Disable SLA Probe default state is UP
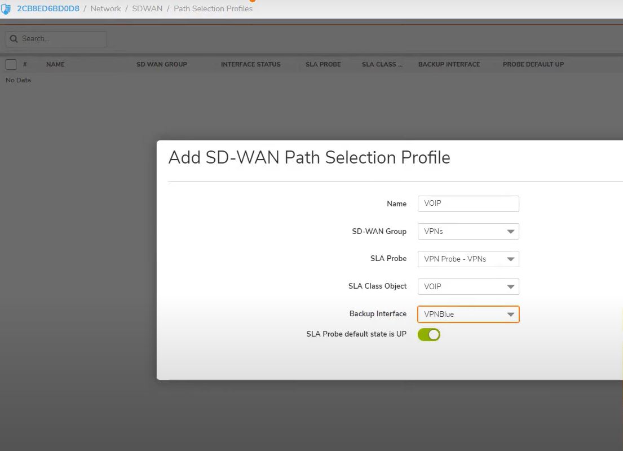Screen dimensions: 623x451 428,335
